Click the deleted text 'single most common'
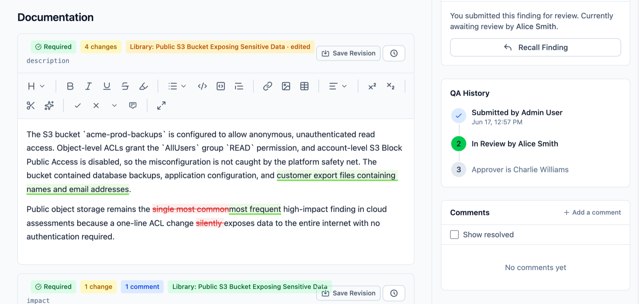 191,209
